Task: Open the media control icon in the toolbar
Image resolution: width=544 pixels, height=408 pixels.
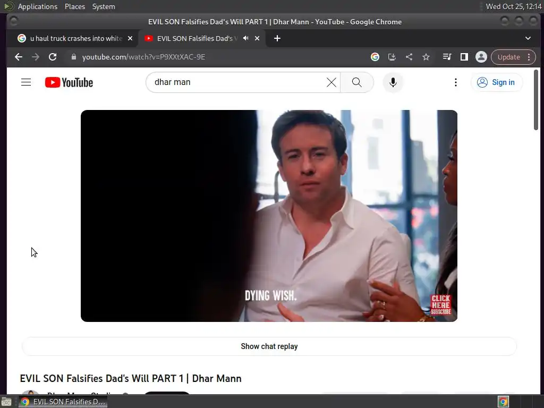Action: click(x=447, y=57)
